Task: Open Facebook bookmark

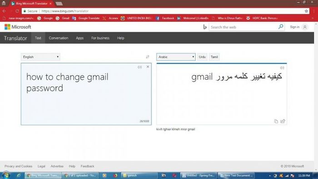Action: click(165, 18)
